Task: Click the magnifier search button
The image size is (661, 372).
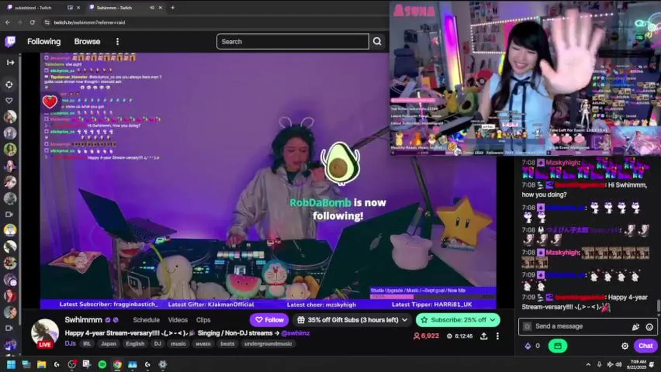Action: point(377,41)
